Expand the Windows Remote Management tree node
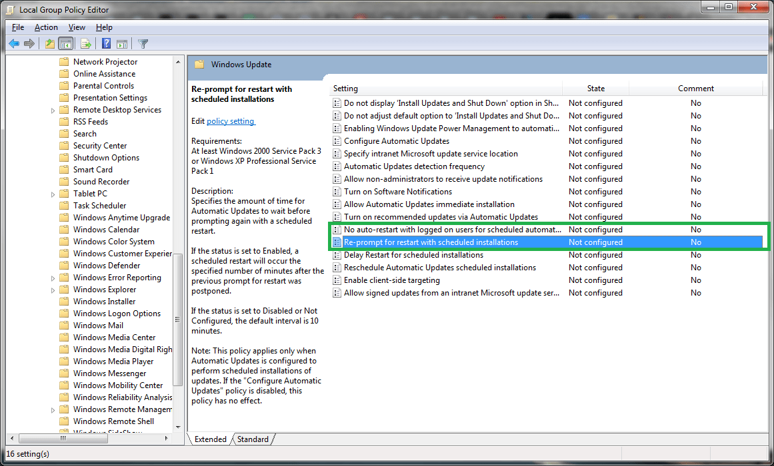 coord(54,409)
